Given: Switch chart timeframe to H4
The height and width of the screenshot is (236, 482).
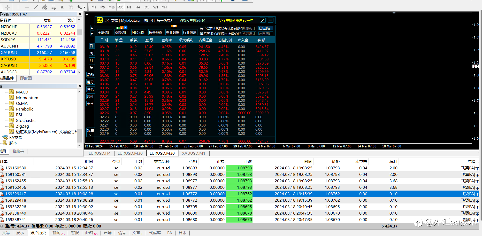Looking at the screenshot, I should [x=138, y=7].
